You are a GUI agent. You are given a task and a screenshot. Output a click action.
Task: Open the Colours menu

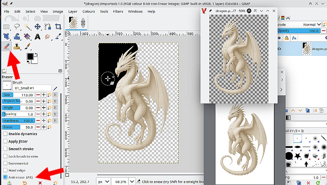(x=89, y=12)
